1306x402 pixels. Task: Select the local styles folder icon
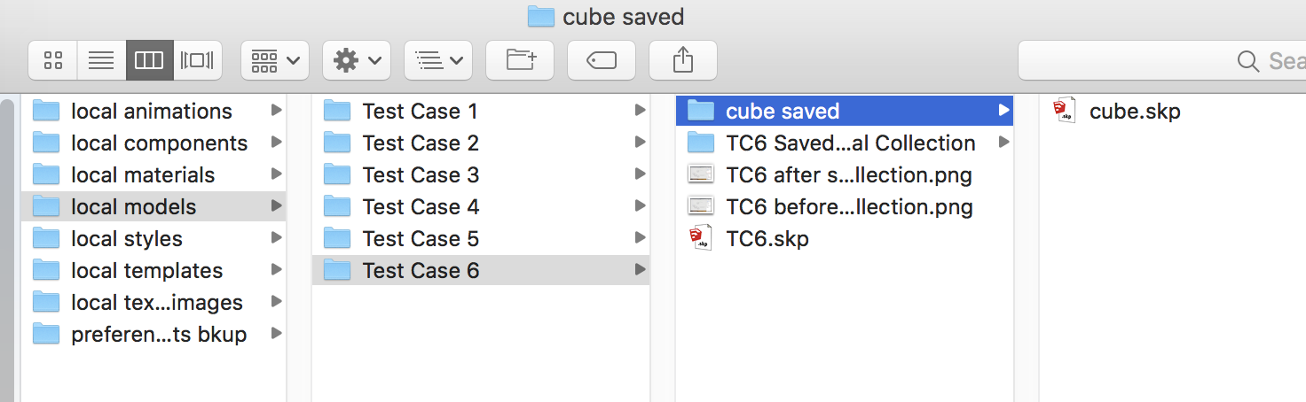[46, 238]
